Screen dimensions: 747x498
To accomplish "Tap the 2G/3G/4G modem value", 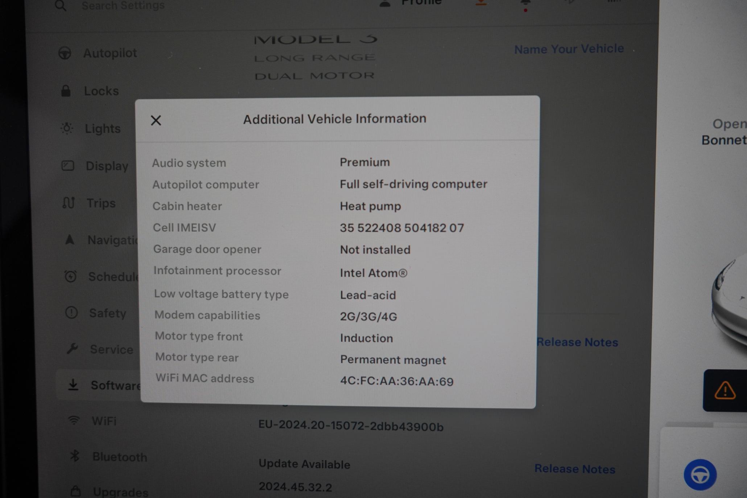I will 368,317.
